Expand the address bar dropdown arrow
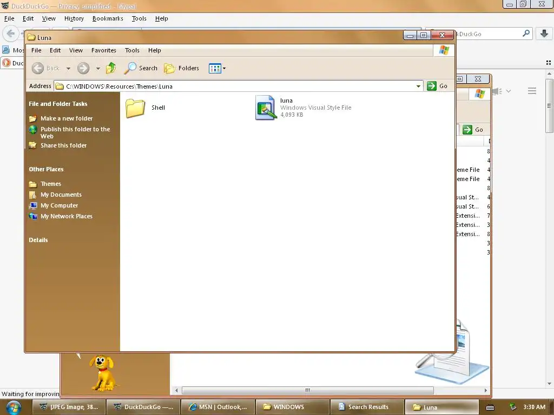The width and height of the screenshot is (554, 415). (418, 86)
